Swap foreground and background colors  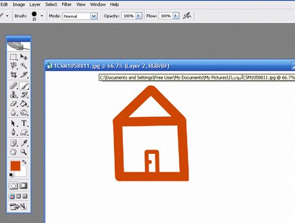point(24,162)
